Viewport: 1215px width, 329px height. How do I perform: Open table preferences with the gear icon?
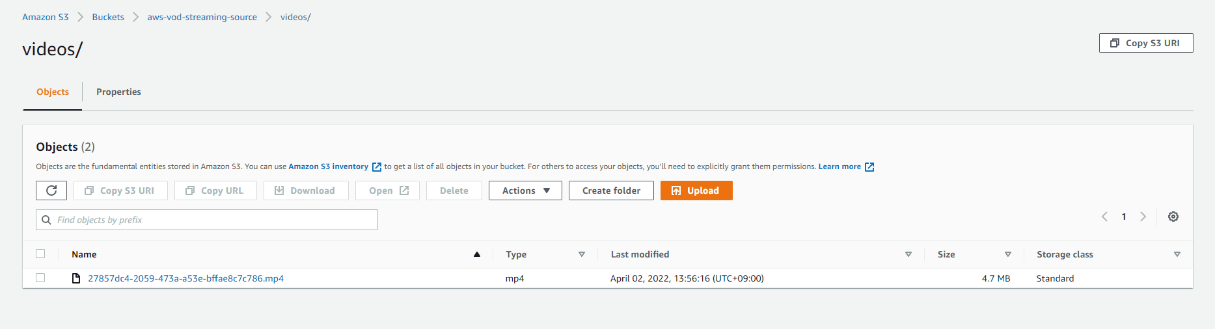tap(1173, 217)
